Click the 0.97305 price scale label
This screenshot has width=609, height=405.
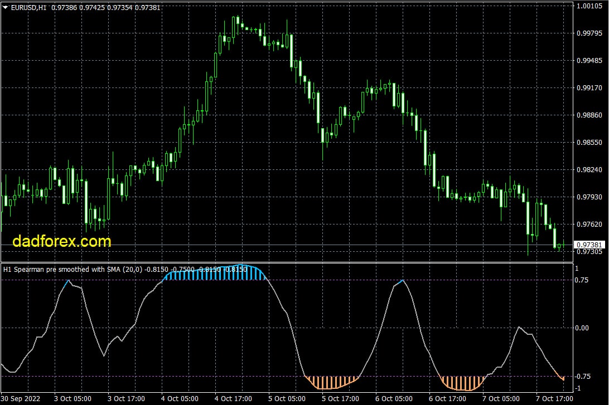pyautogui.click(x=589, y=252)
